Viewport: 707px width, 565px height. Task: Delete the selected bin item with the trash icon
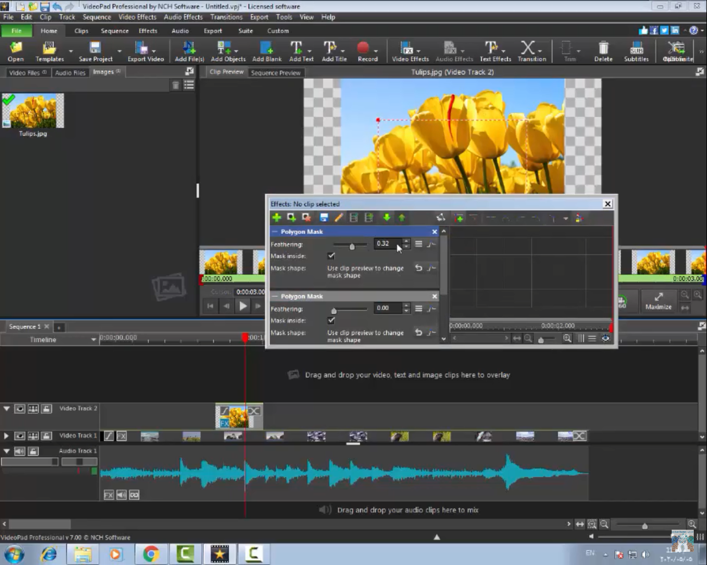click(176, 85)
